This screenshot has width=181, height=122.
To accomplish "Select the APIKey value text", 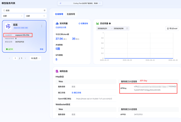I will point(155,88).
